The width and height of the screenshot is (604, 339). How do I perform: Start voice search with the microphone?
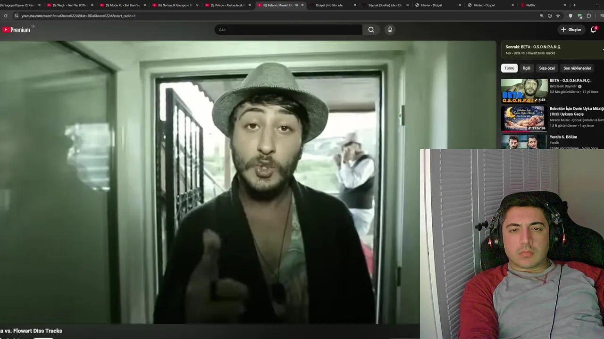click(x=390, y=30)
